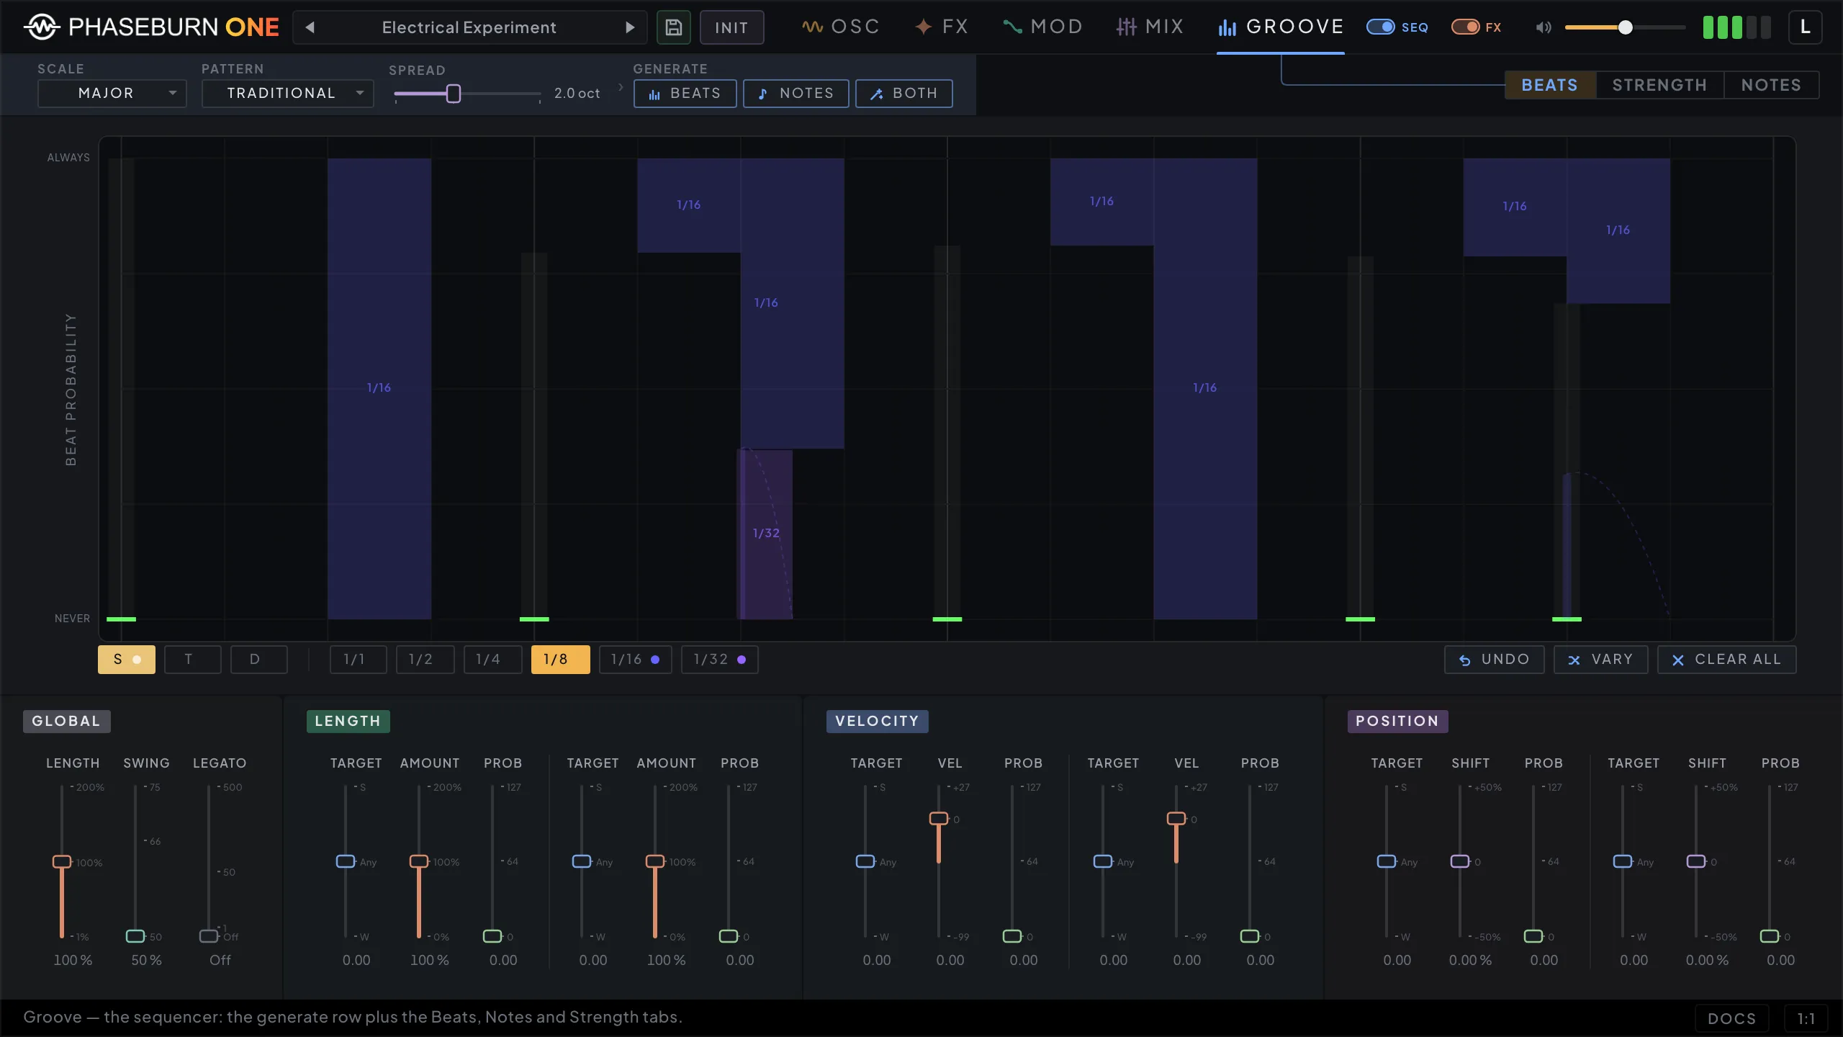Switch to the NOTES view tab
The image size is (1843, 1037).
click(x=1771, y=85)
